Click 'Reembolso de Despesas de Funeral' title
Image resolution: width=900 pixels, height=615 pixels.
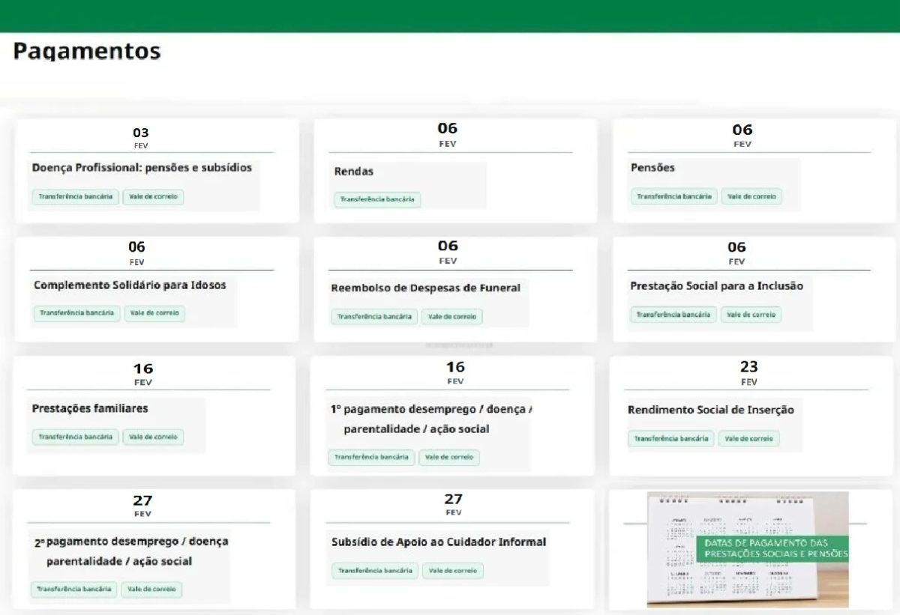tap(425, 288)
